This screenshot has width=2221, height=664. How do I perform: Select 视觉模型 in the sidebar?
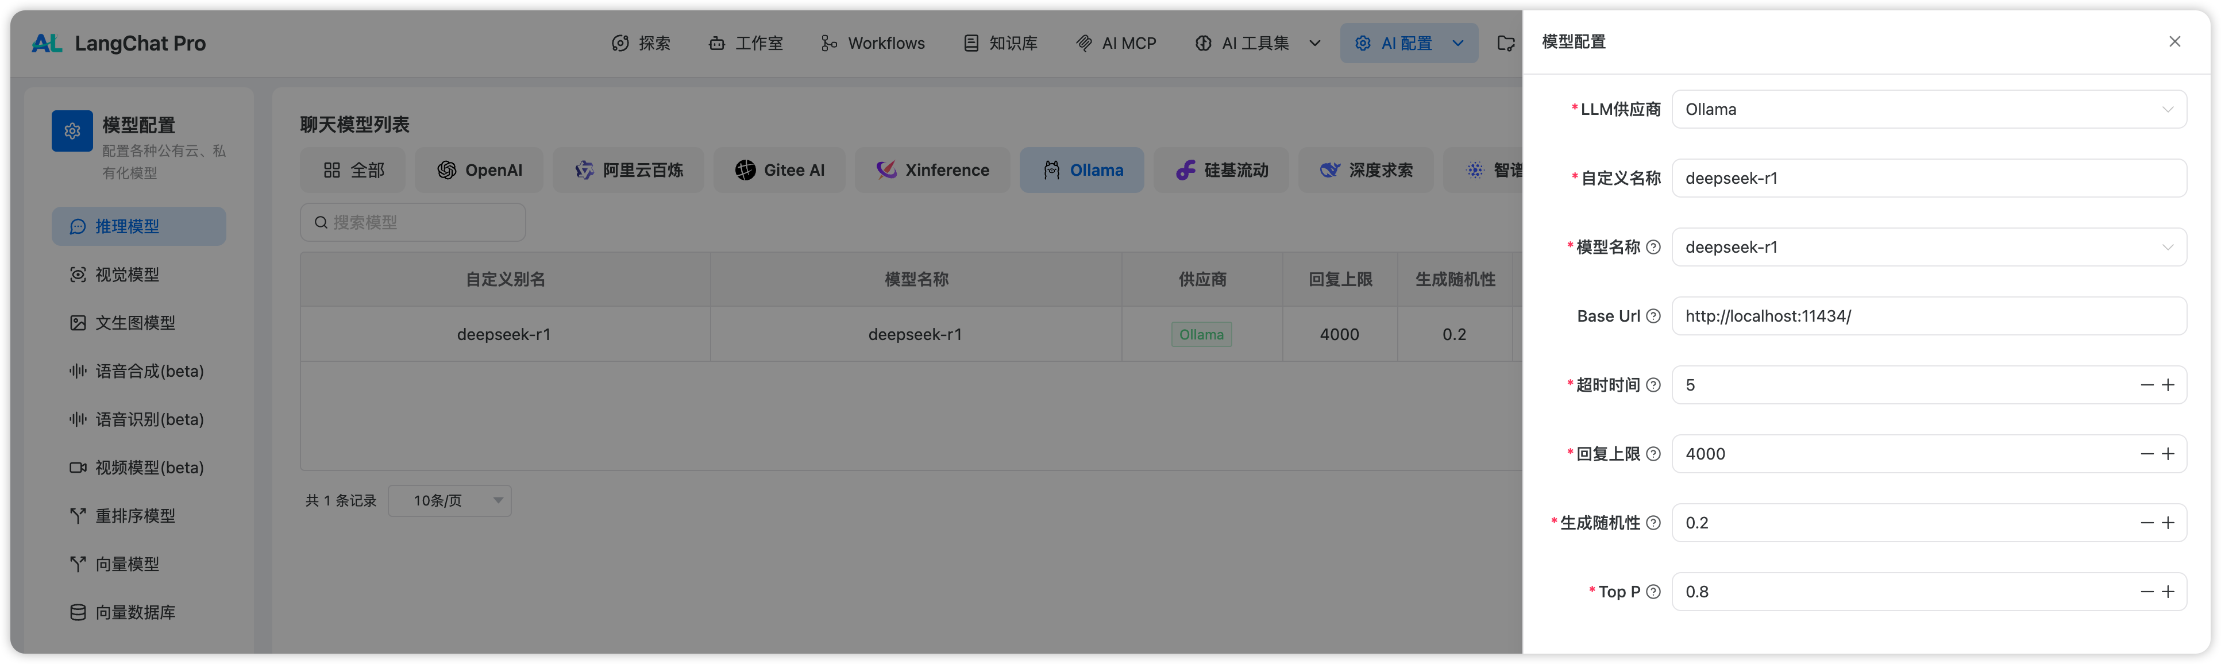(127, 275)
